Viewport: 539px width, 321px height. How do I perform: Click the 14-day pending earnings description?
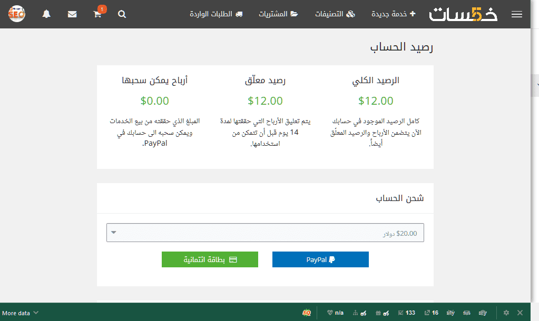coord(265,132)
